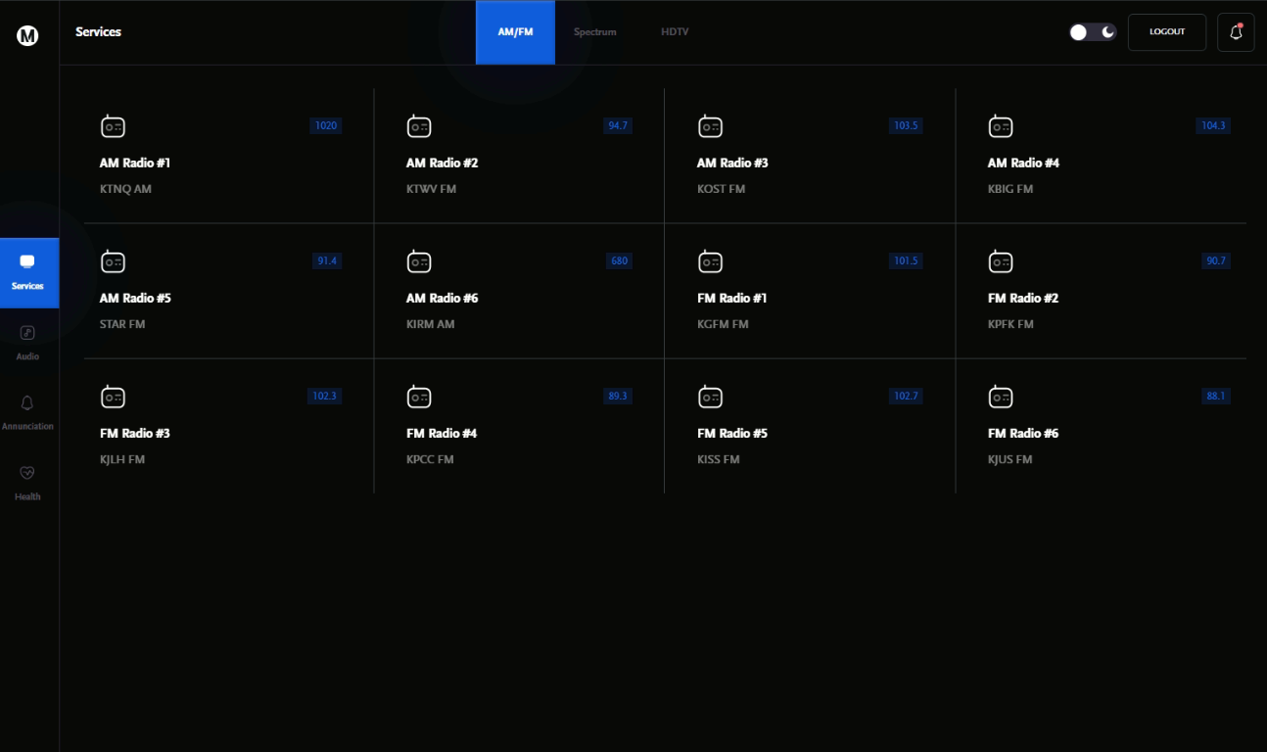Select the 94.7 frequency badge
Viewport: 1267px width, 752px height.
pyautogui.click(x=618, y=125)
